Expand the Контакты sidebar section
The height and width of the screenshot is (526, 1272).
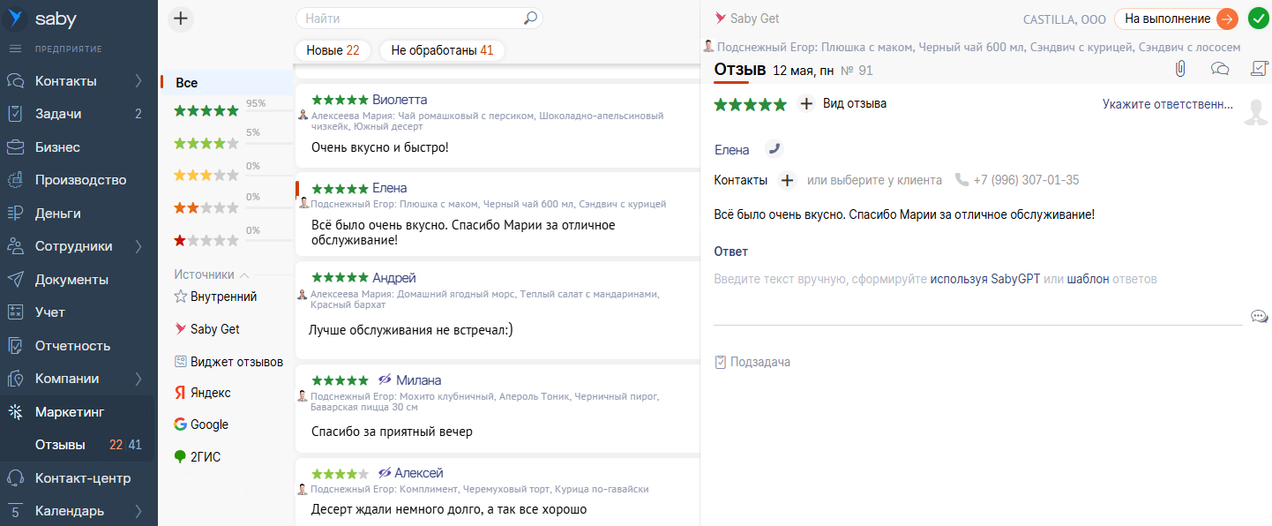[138, 81]
